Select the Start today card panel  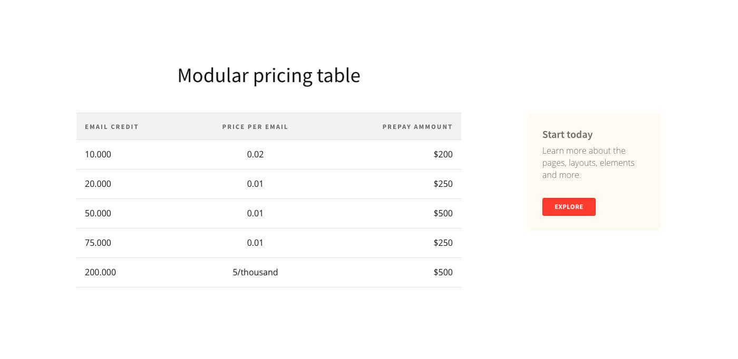point(594,171)
